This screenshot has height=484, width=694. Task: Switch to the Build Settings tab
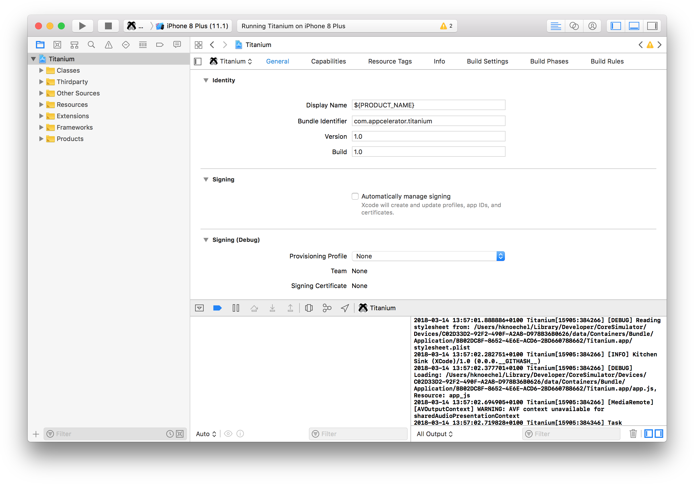click(x=487, y=61)
